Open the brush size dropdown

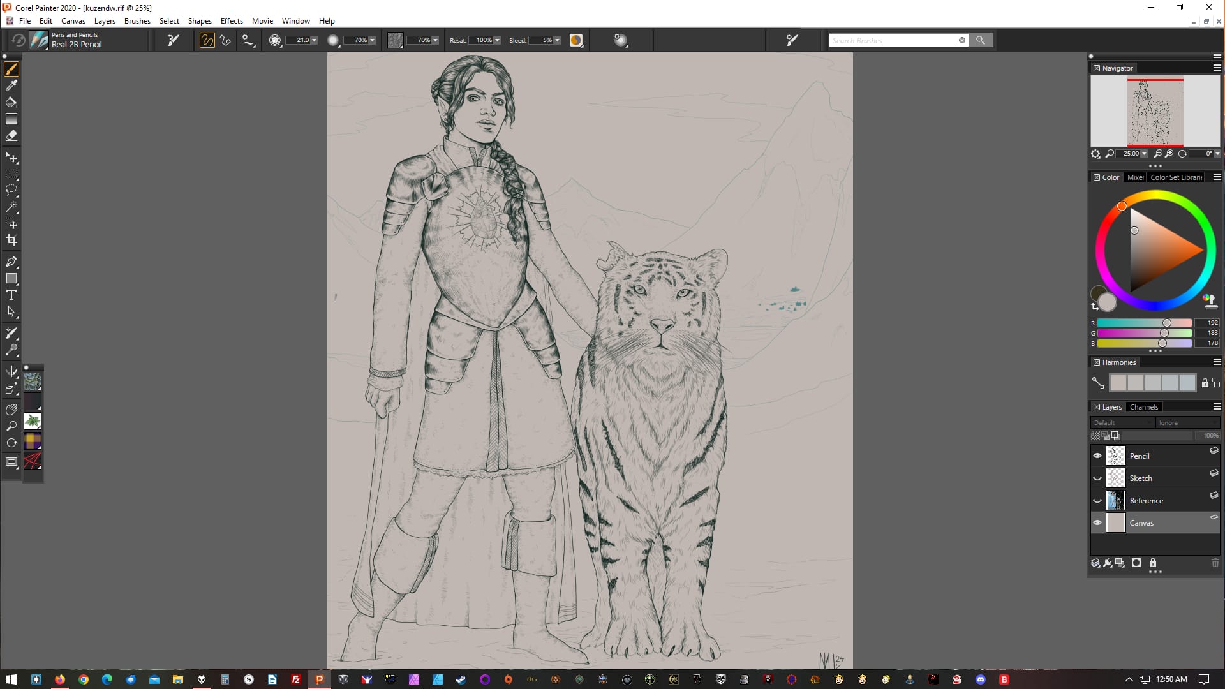(314, 40)
